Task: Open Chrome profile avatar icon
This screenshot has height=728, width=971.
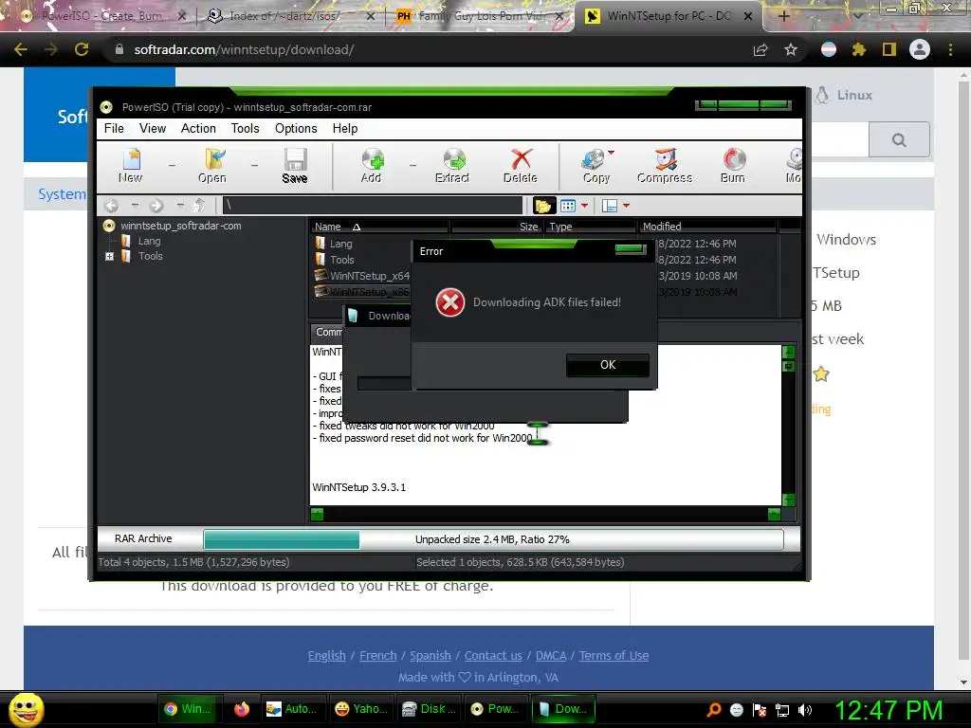Action: [x=920, y=49]
